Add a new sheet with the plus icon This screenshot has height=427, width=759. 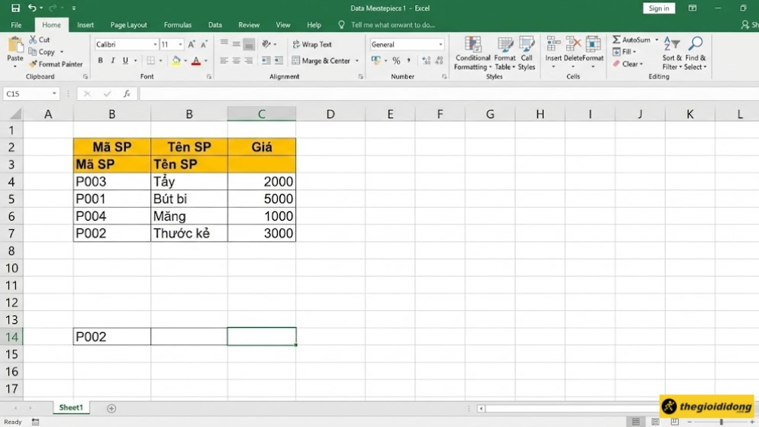point(112,408)
